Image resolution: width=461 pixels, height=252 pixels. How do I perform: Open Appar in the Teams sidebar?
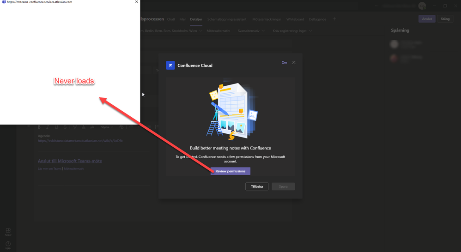[x=8, y=232]
